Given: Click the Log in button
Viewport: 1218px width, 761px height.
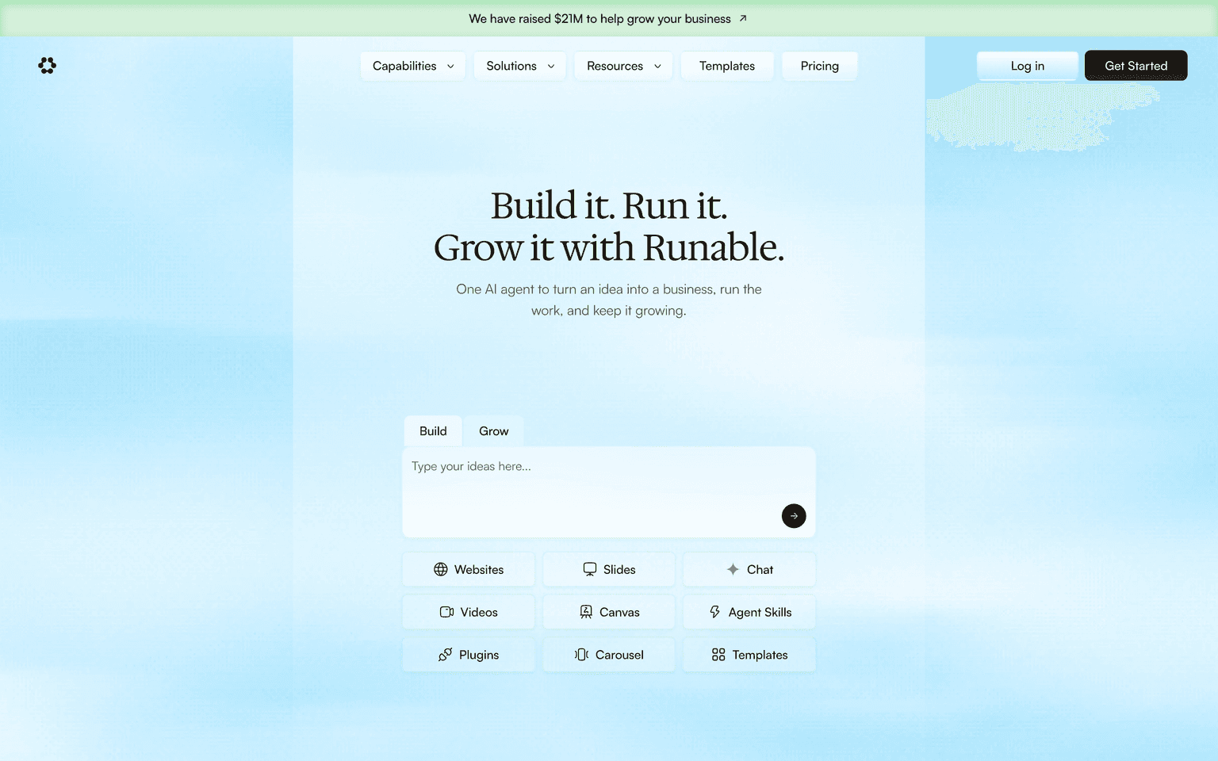Looking at the screenshot, I should pyautogui.click(x=1028, y=66).
